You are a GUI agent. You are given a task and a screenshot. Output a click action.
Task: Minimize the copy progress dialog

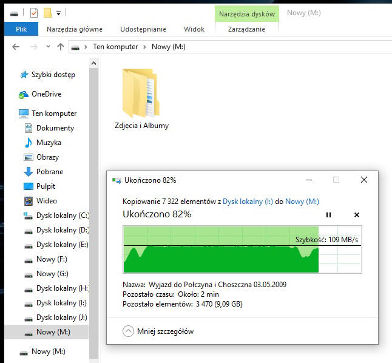[x=309, y=180]
